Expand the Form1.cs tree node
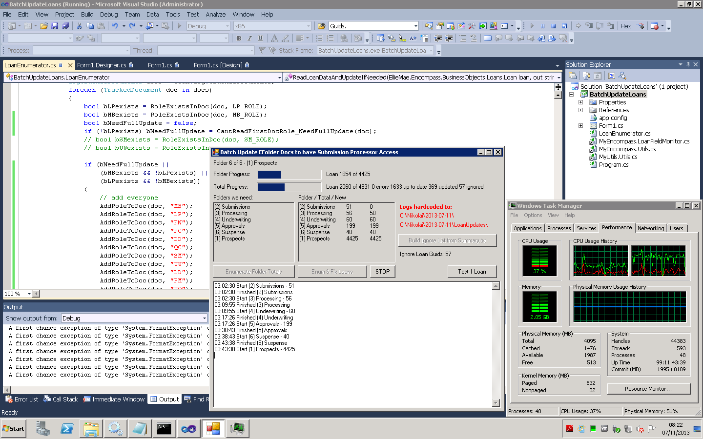This screenshot has width=703, height=439. [580, 125]
